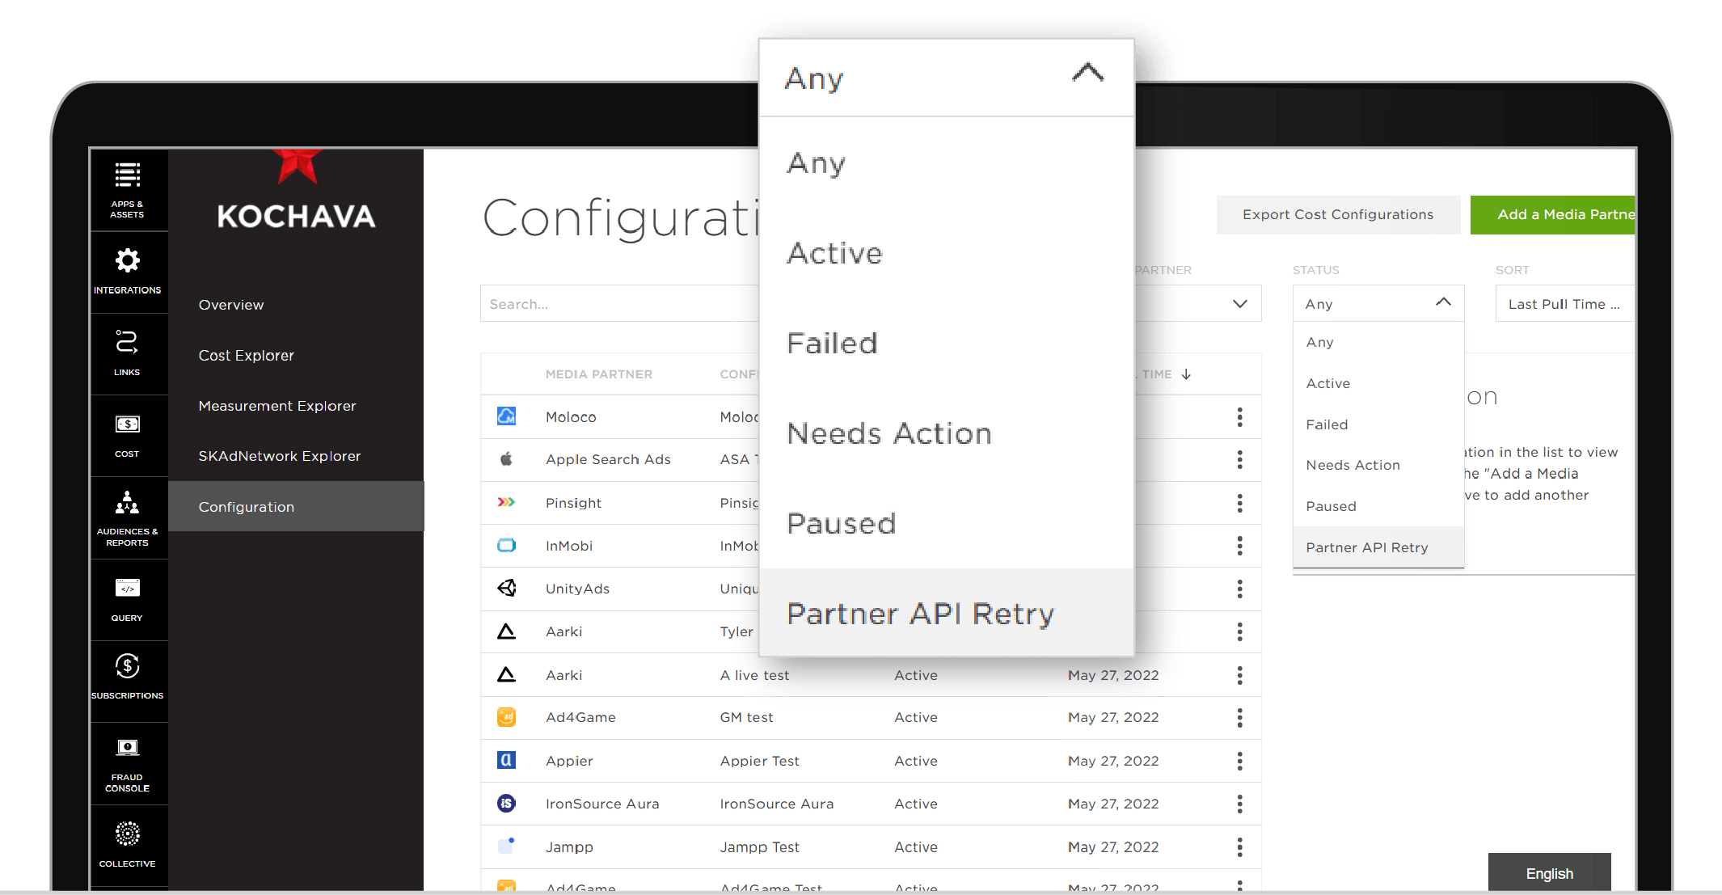This screenshot has height=895, width=1722.
Task: Choose Paused in enlarged dropdown
Action: point(946,523)
